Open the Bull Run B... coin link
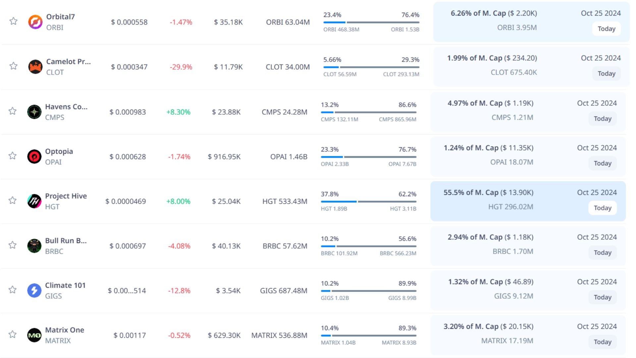Viewport: 636px width, 358px height. coord(66,241)
